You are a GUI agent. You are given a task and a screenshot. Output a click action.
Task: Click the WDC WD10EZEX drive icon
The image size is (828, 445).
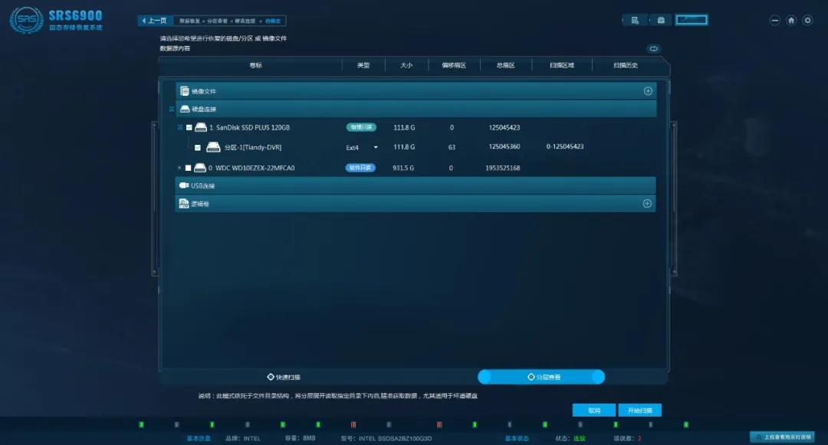[199, 168]
